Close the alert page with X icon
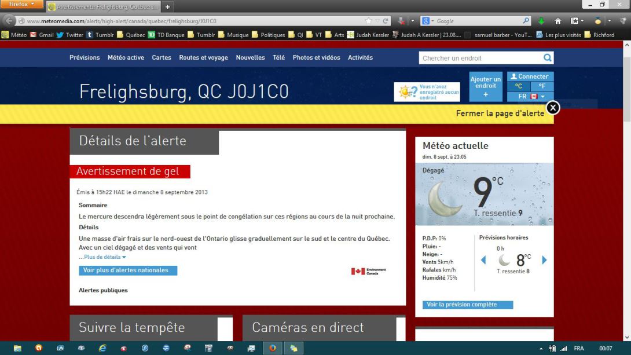This screenshot has width=631, height=355. click(x=553, y=108)
